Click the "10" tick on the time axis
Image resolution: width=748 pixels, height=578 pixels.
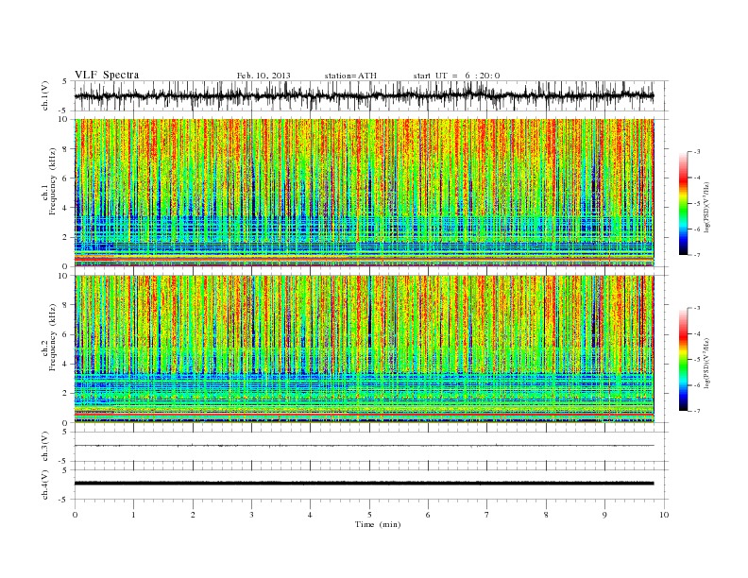click(664, 515)
